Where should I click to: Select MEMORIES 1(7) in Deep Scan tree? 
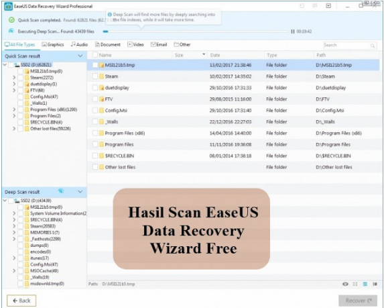pyautogui.click(x=45, y=232)
